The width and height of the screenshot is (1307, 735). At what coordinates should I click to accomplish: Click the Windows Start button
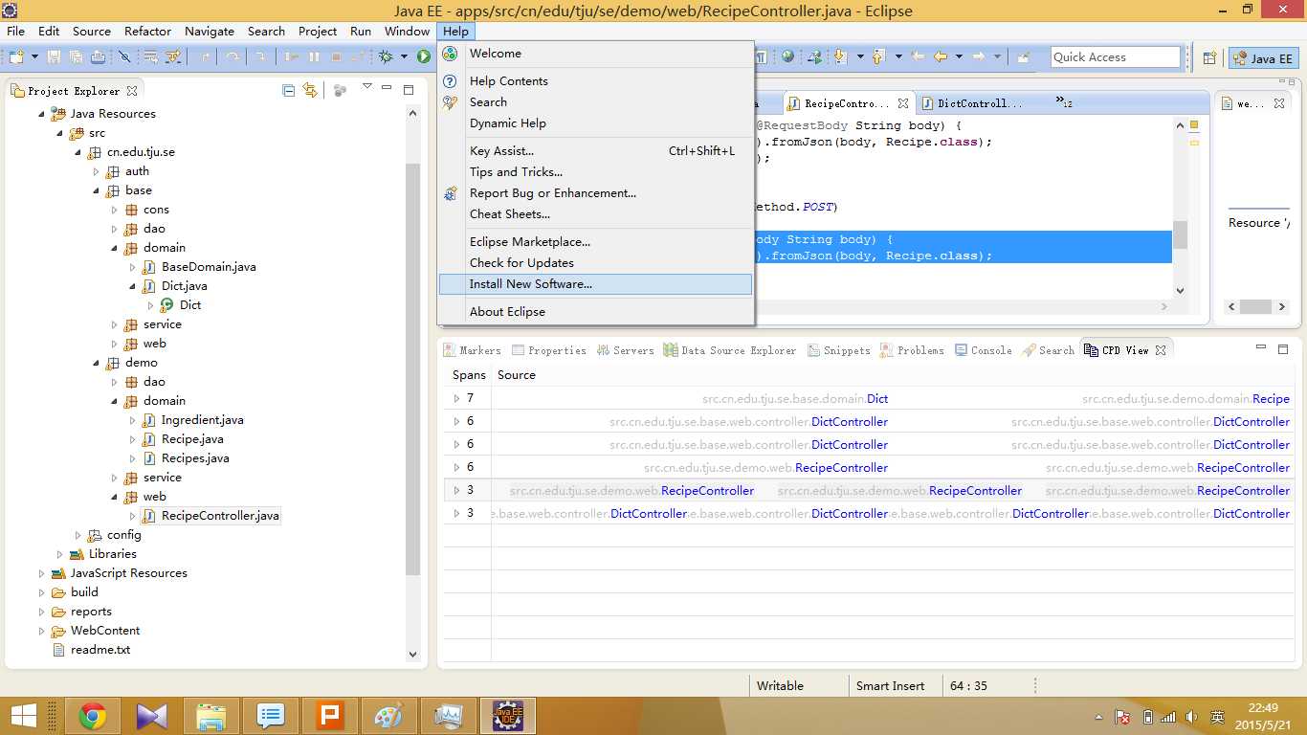tap(24, 716)
